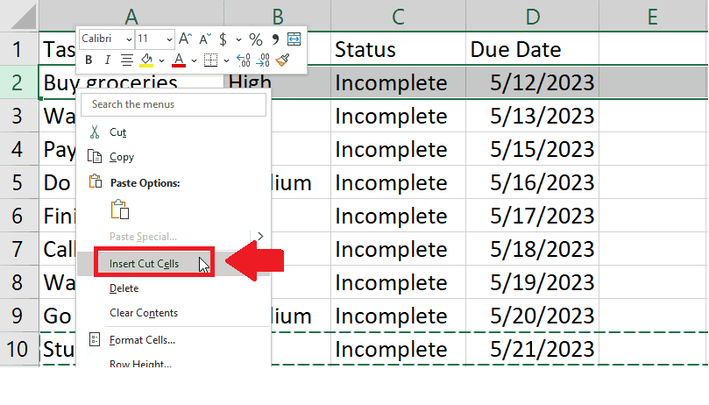Viewport: 709px width, 405px height.
Task: Expand Accounting Number Format dropdown arrow
Action: (x=238, y=39)
